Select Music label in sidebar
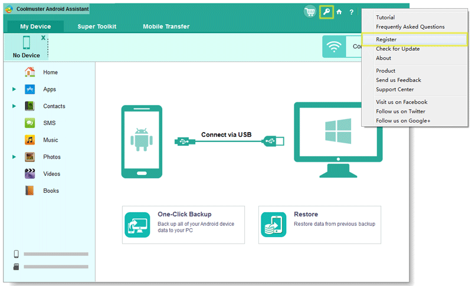 tap(51, 140)
